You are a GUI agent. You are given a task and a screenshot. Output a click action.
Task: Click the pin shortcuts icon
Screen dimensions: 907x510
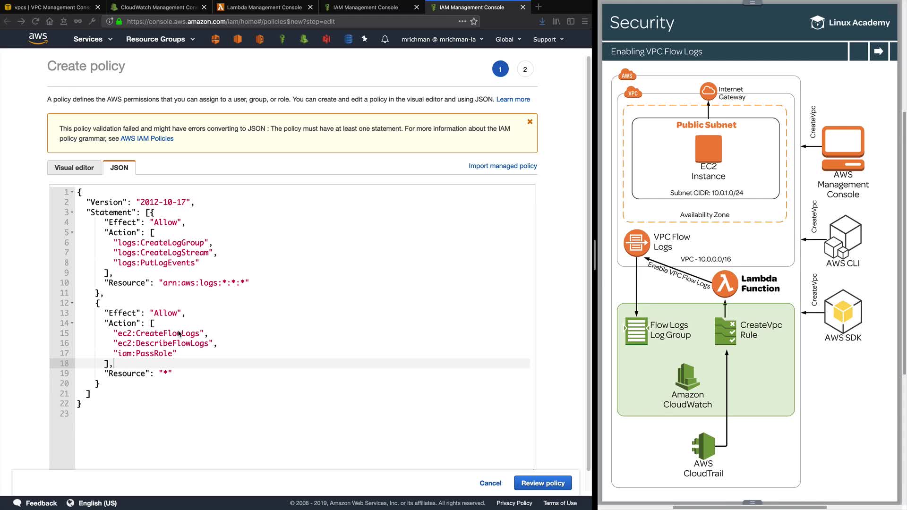365,39
